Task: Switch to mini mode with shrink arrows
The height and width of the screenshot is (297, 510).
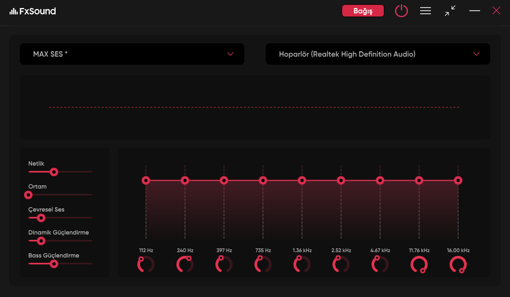Action: pos(450,11)
